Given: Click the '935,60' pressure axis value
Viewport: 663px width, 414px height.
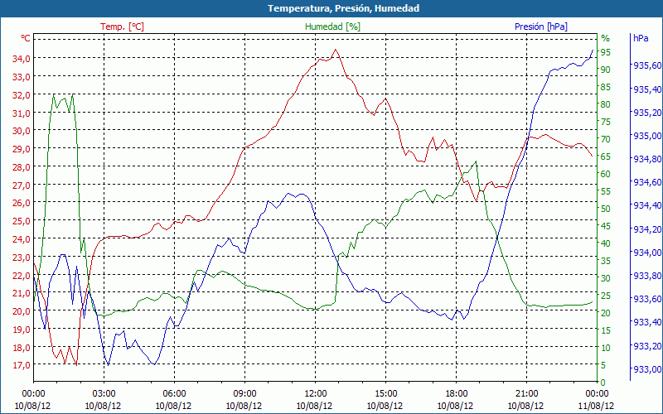Looking at the screenshot, I should point(647,65).
